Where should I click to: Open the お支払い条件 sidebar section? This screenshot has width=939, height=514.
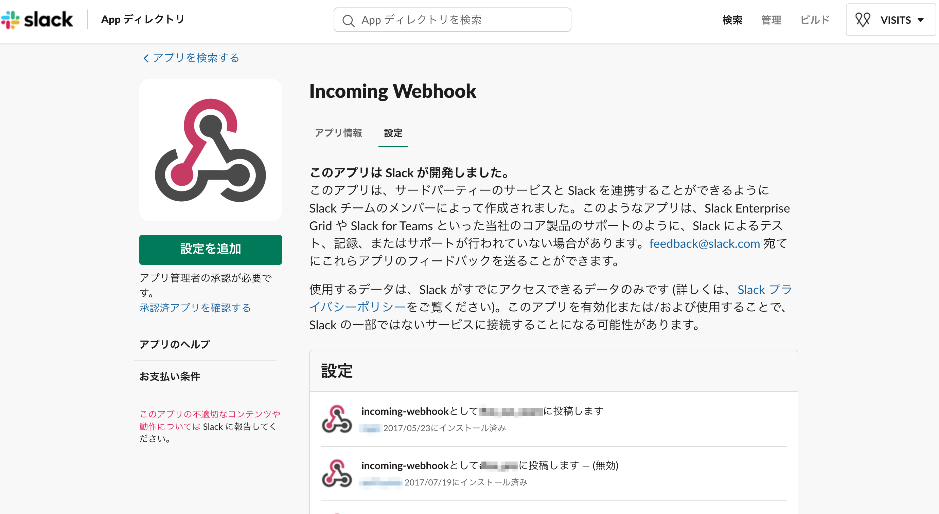point(170,376)
